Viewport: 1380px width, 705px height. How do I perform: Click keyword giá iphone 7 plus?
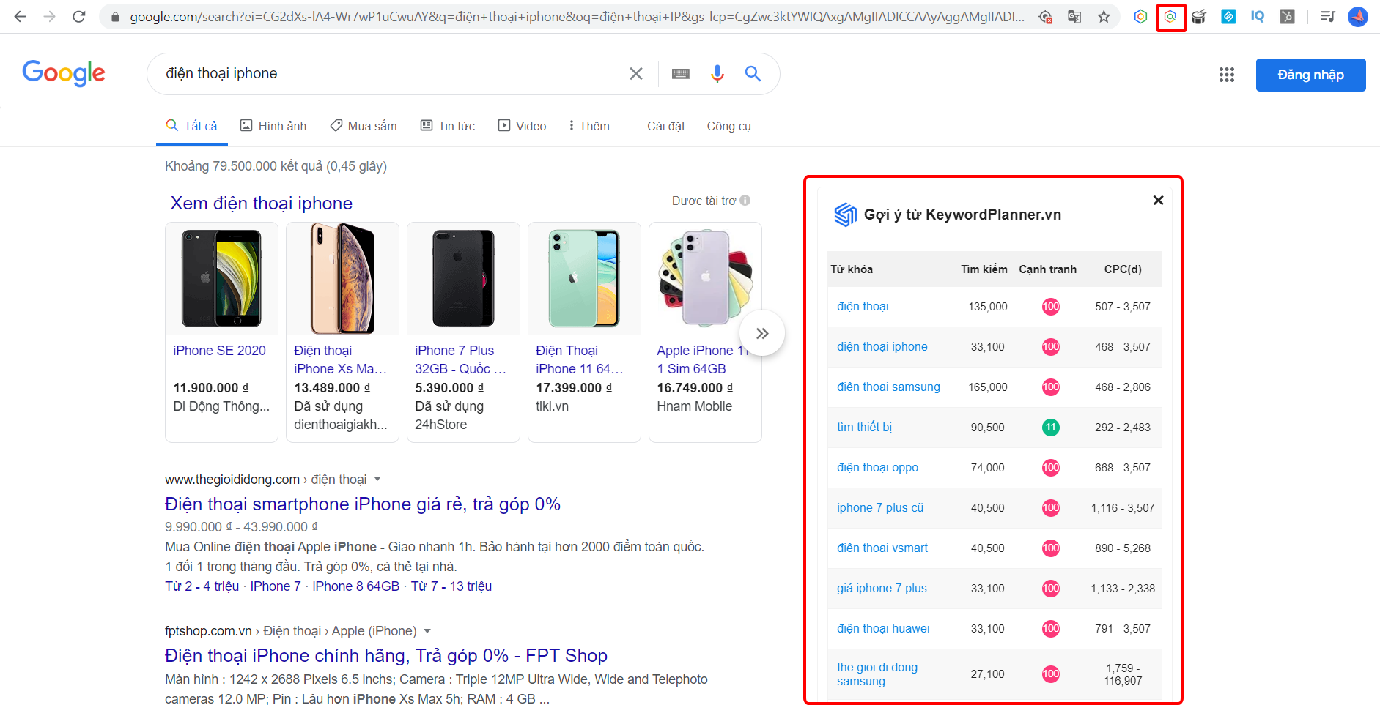(882, 588)
